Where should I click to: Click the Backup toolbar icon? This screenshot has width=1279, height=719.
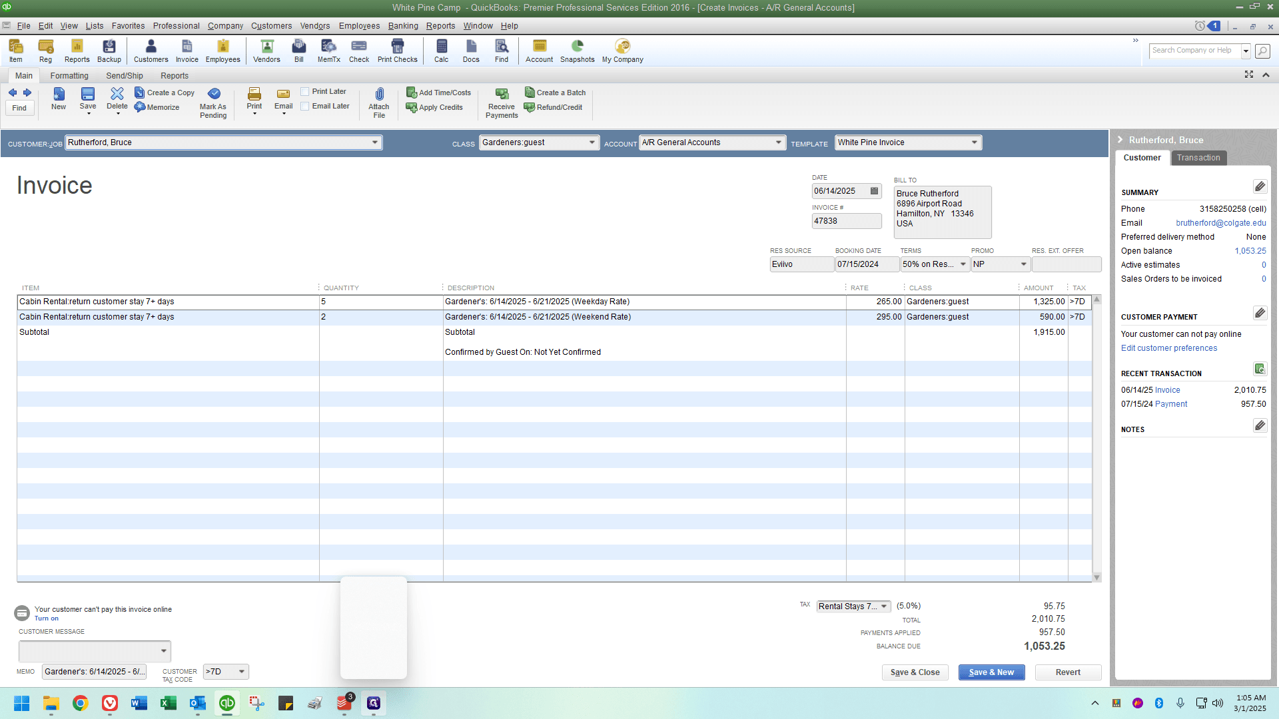[109, 51]
